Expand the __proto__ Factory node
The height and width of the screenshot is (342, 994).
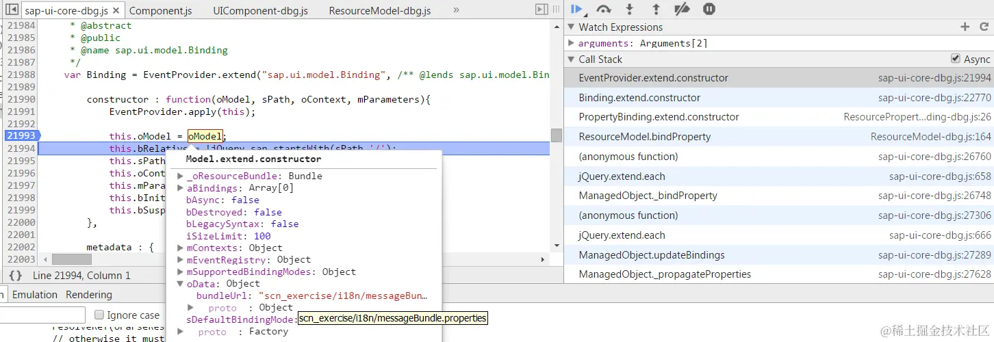coord(181,332)
